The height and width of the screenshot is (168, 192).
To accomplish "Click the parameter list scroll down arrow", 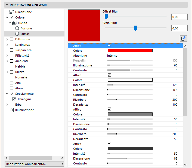I will coord(185,164).
